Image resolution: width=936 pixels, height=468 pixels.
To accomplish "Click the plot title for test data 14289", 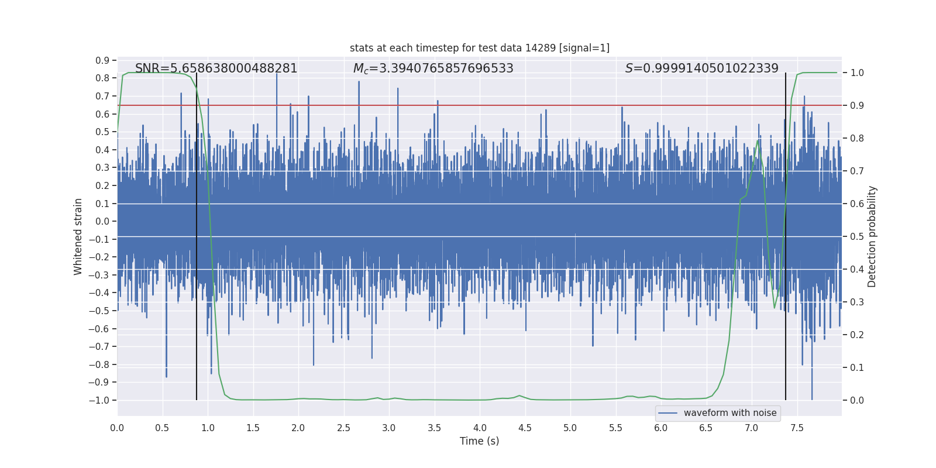I will pyautogui.click(x=480, y=48).
